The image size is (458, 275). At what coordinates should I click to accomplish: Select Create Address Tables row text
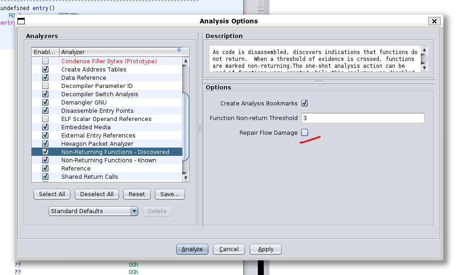click(94, 70)
